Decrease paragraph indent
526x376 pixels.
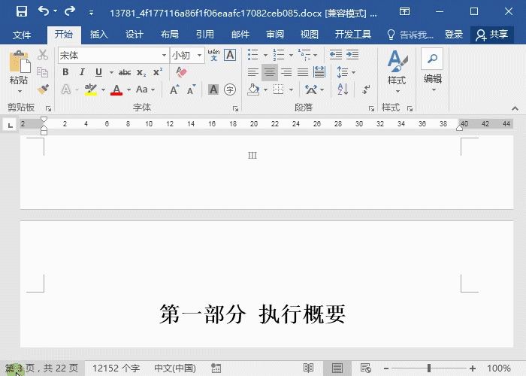[x=335, y=55]
